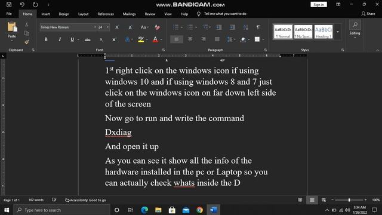Open Ribbon Display Options in title bar

pos(338,4)
